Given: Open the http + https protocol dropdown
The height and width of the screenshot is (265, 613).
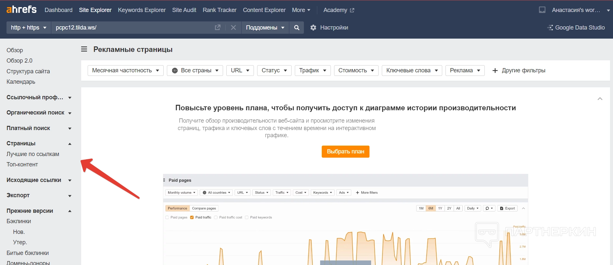Looking at the screenshot, I should click(x=29, y=28).
